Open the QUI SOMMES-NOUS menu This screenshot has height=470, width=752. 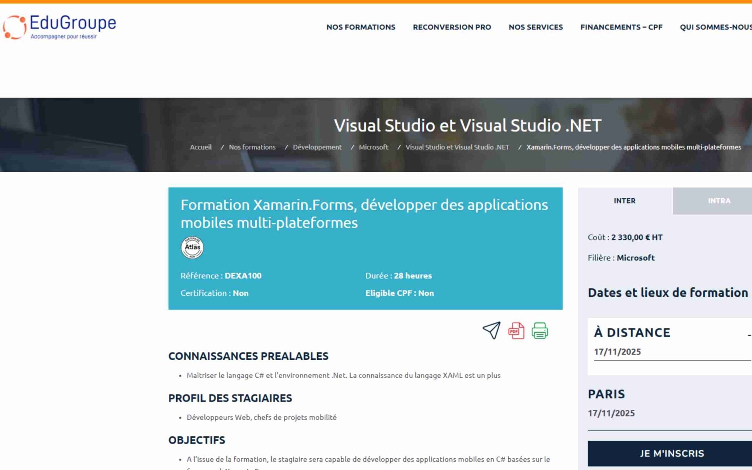pos(716,27)
